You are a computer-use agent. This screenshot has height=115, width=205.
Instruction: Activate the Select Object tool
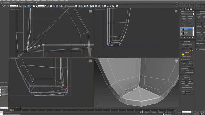(17, 6)
